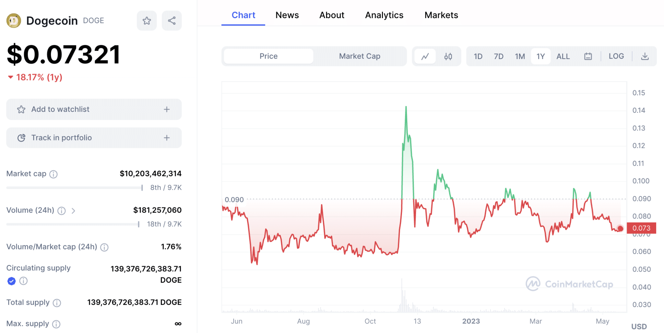Screen dimensions: 664x333
Task: Switch to the Markets tab
Action: point(441,15)
